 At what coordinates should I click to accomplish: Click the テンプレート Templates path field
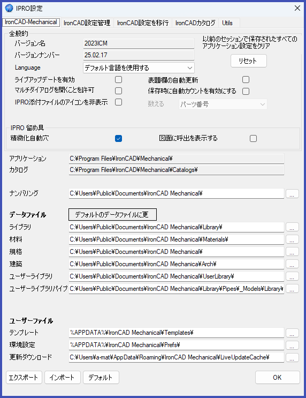click(x=177, y=333)
